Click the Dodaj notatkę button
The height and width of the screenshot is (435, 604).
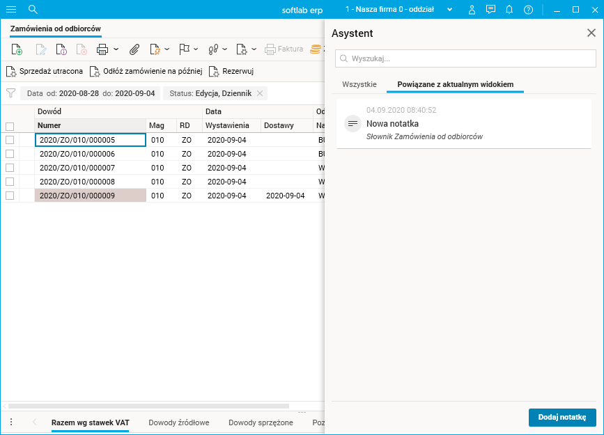click(x=562, y=417)
